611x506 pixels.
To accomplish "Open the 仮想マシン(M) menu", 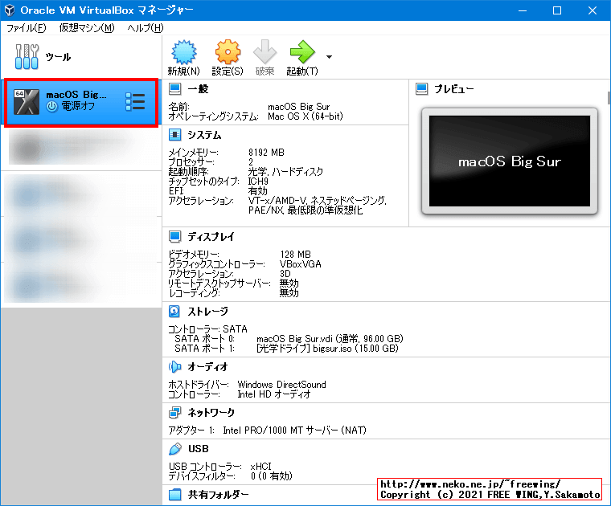I will pos(87,28).
